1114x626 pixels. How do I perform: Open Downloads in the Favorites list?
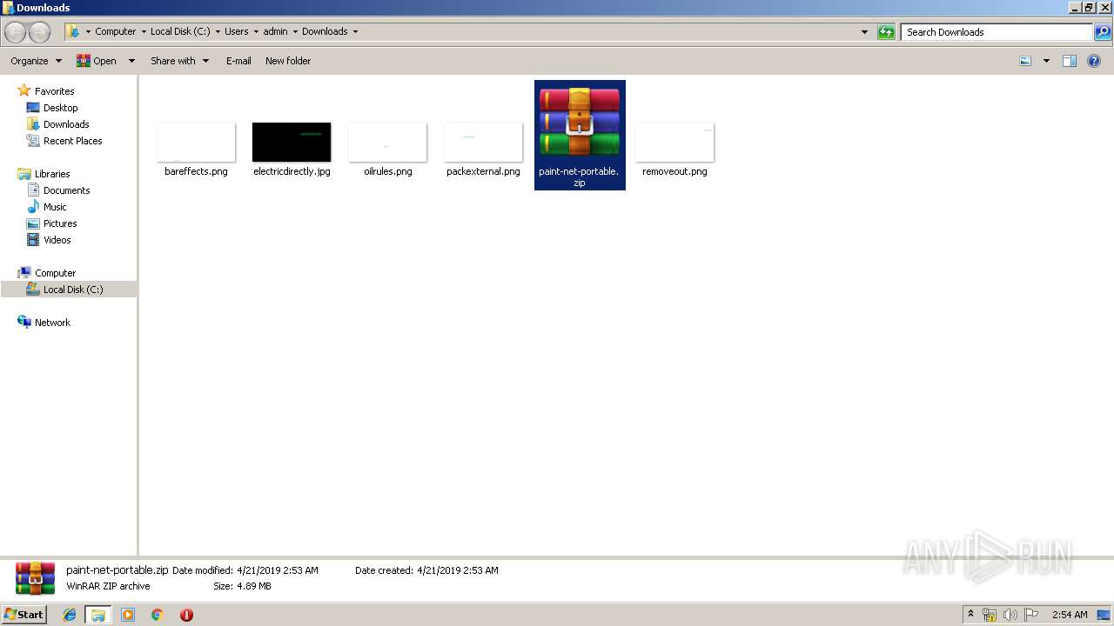[x=66, y=124]
